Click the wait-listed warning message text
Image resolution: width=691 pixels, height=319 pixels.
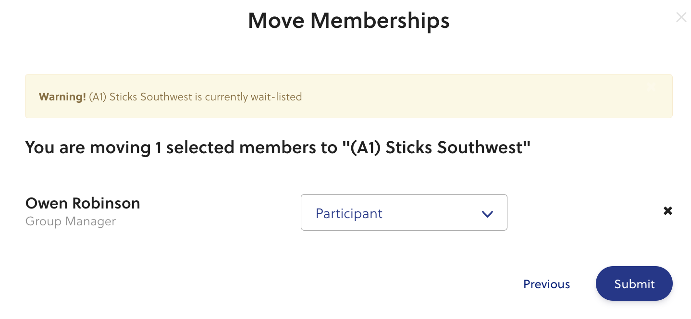[x=195, y=97]
